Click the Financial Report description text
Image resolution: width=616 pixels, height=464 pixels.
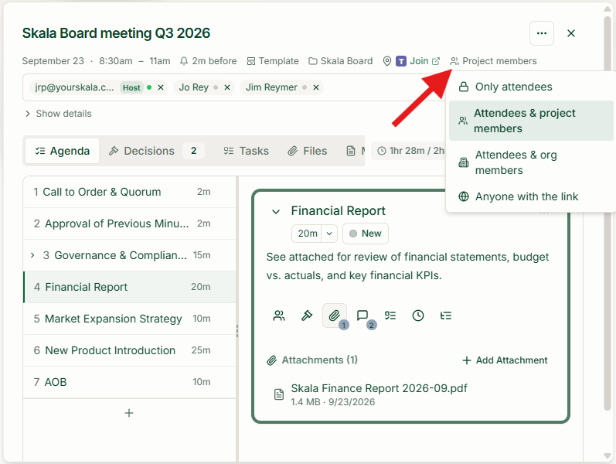tap(407, 266)
